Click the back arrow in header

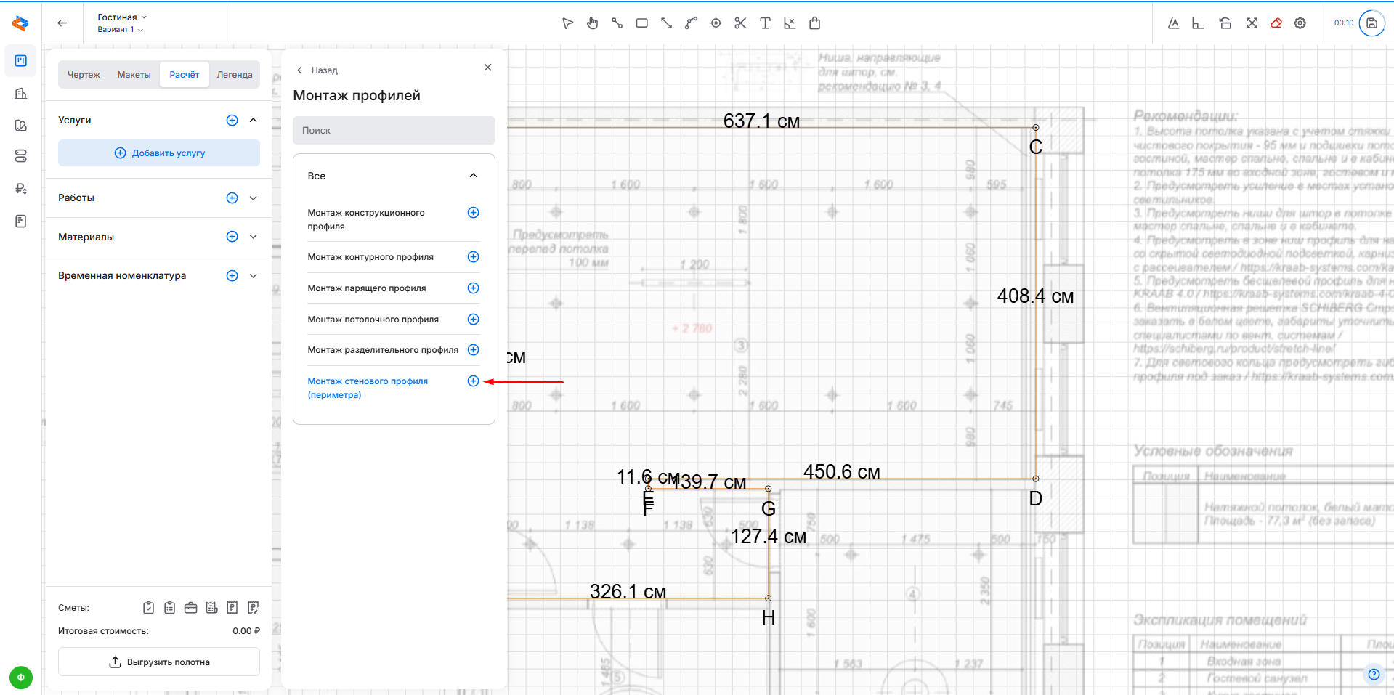point(62,23)
